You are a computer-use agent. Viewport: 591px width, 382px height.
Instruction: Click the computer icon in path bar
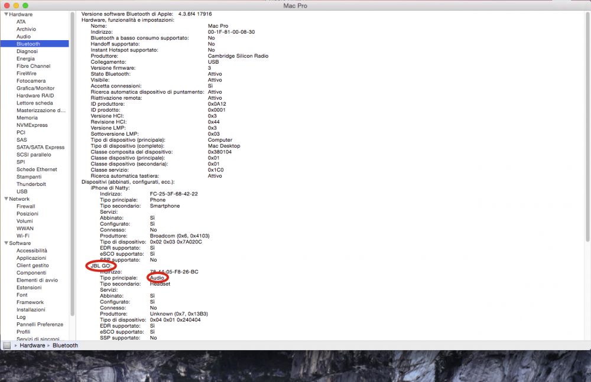coord(7,345)
